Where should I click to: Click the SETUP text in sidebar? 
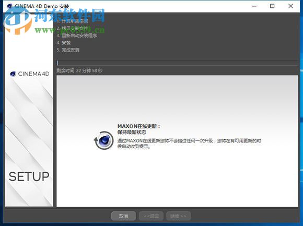[x=29, y=176]
